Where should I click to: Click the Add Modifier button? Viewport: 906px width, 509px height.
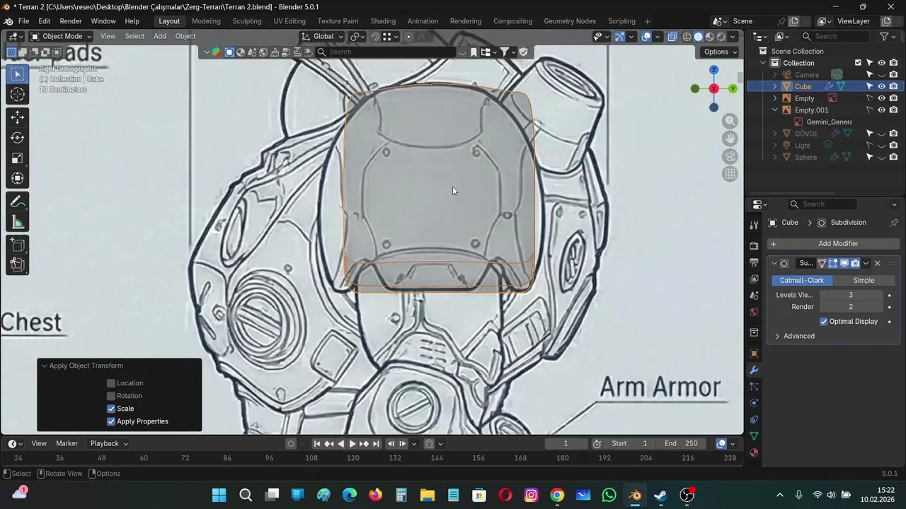pyautogui.click(x=835, y=244)
